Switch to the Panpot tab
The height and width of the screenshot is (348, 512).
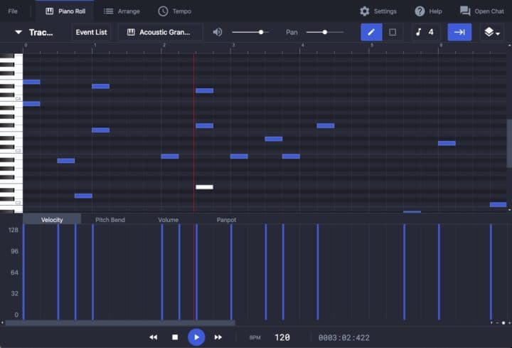coord(226,220)
